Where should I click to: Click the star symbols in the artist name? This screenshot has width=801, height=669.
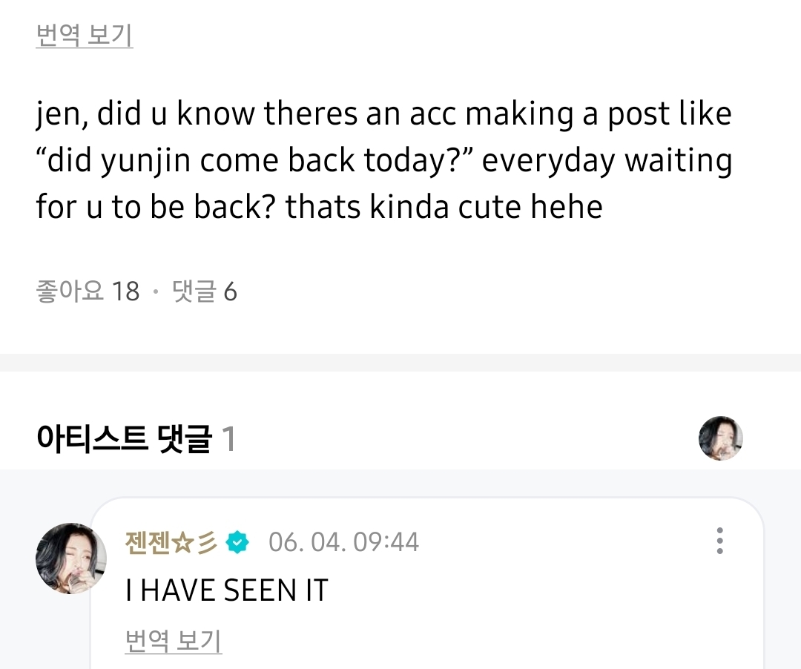coord(194,542)
